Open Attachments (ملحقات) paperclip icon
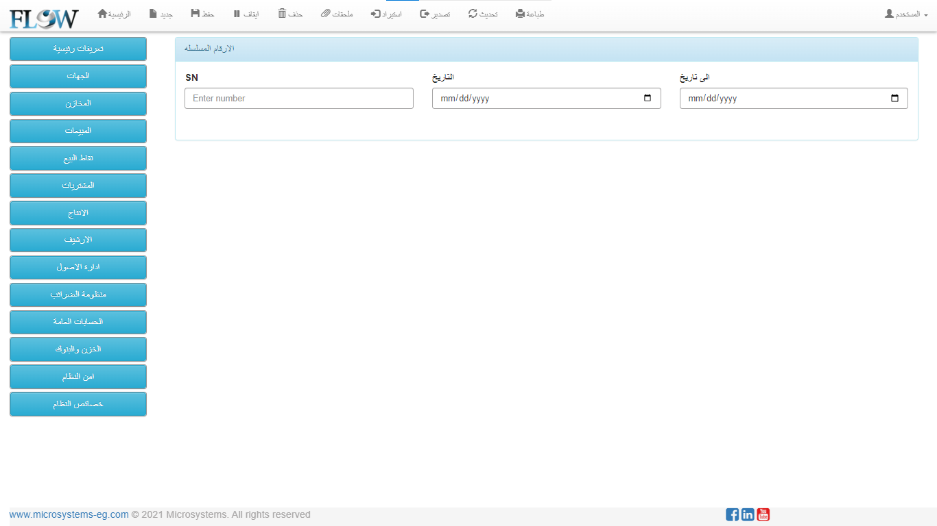Viewport: 937px width, 526px height. click(x=325, y=14)
